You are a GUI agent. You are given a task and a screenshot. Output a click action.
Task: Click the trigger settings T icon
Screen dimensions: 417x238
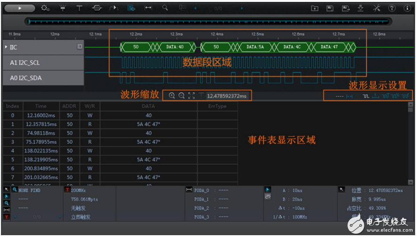[x=79, y=8]
